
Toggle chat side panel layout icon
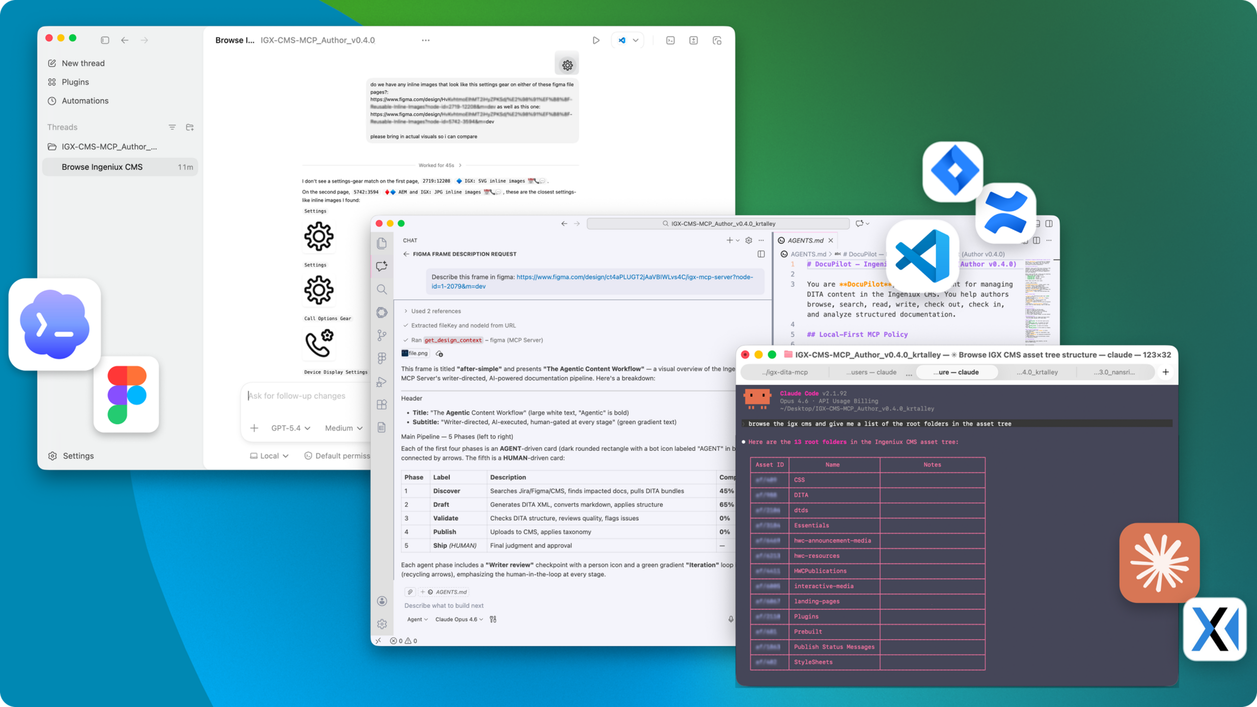[761, 254]
